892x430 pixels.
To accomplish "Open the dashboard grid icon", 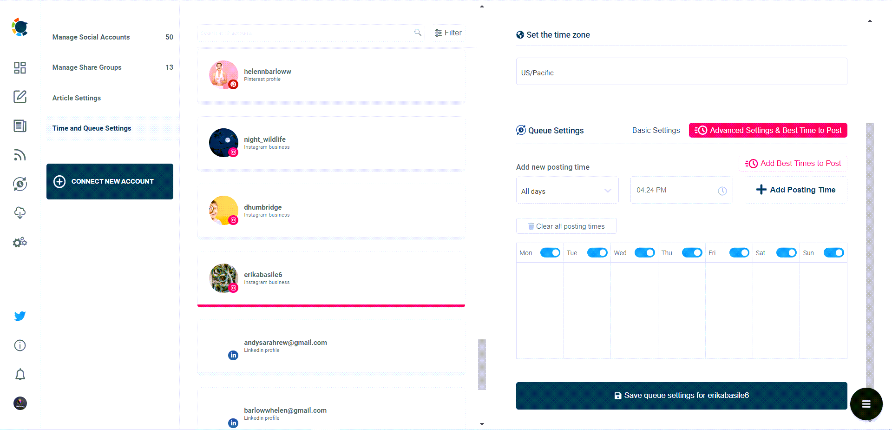I will (x=20, y=68).
